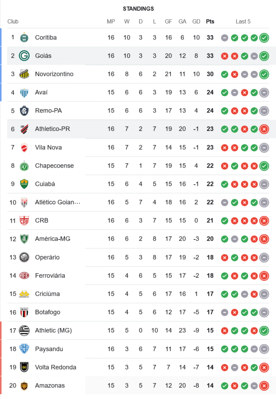Click the Last 5 column header
The image size is (276, 399).
[x=243, y=22]
